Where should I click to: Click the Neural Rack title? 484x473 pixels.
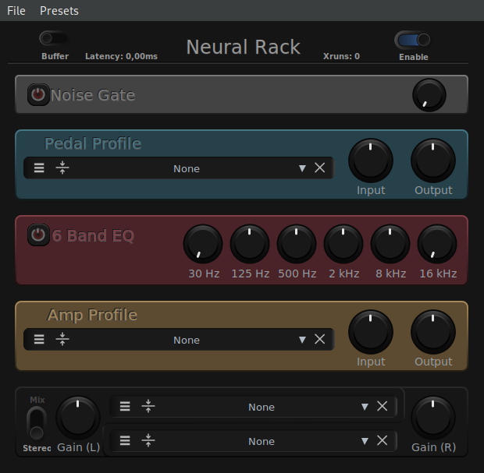click(244, 47)
